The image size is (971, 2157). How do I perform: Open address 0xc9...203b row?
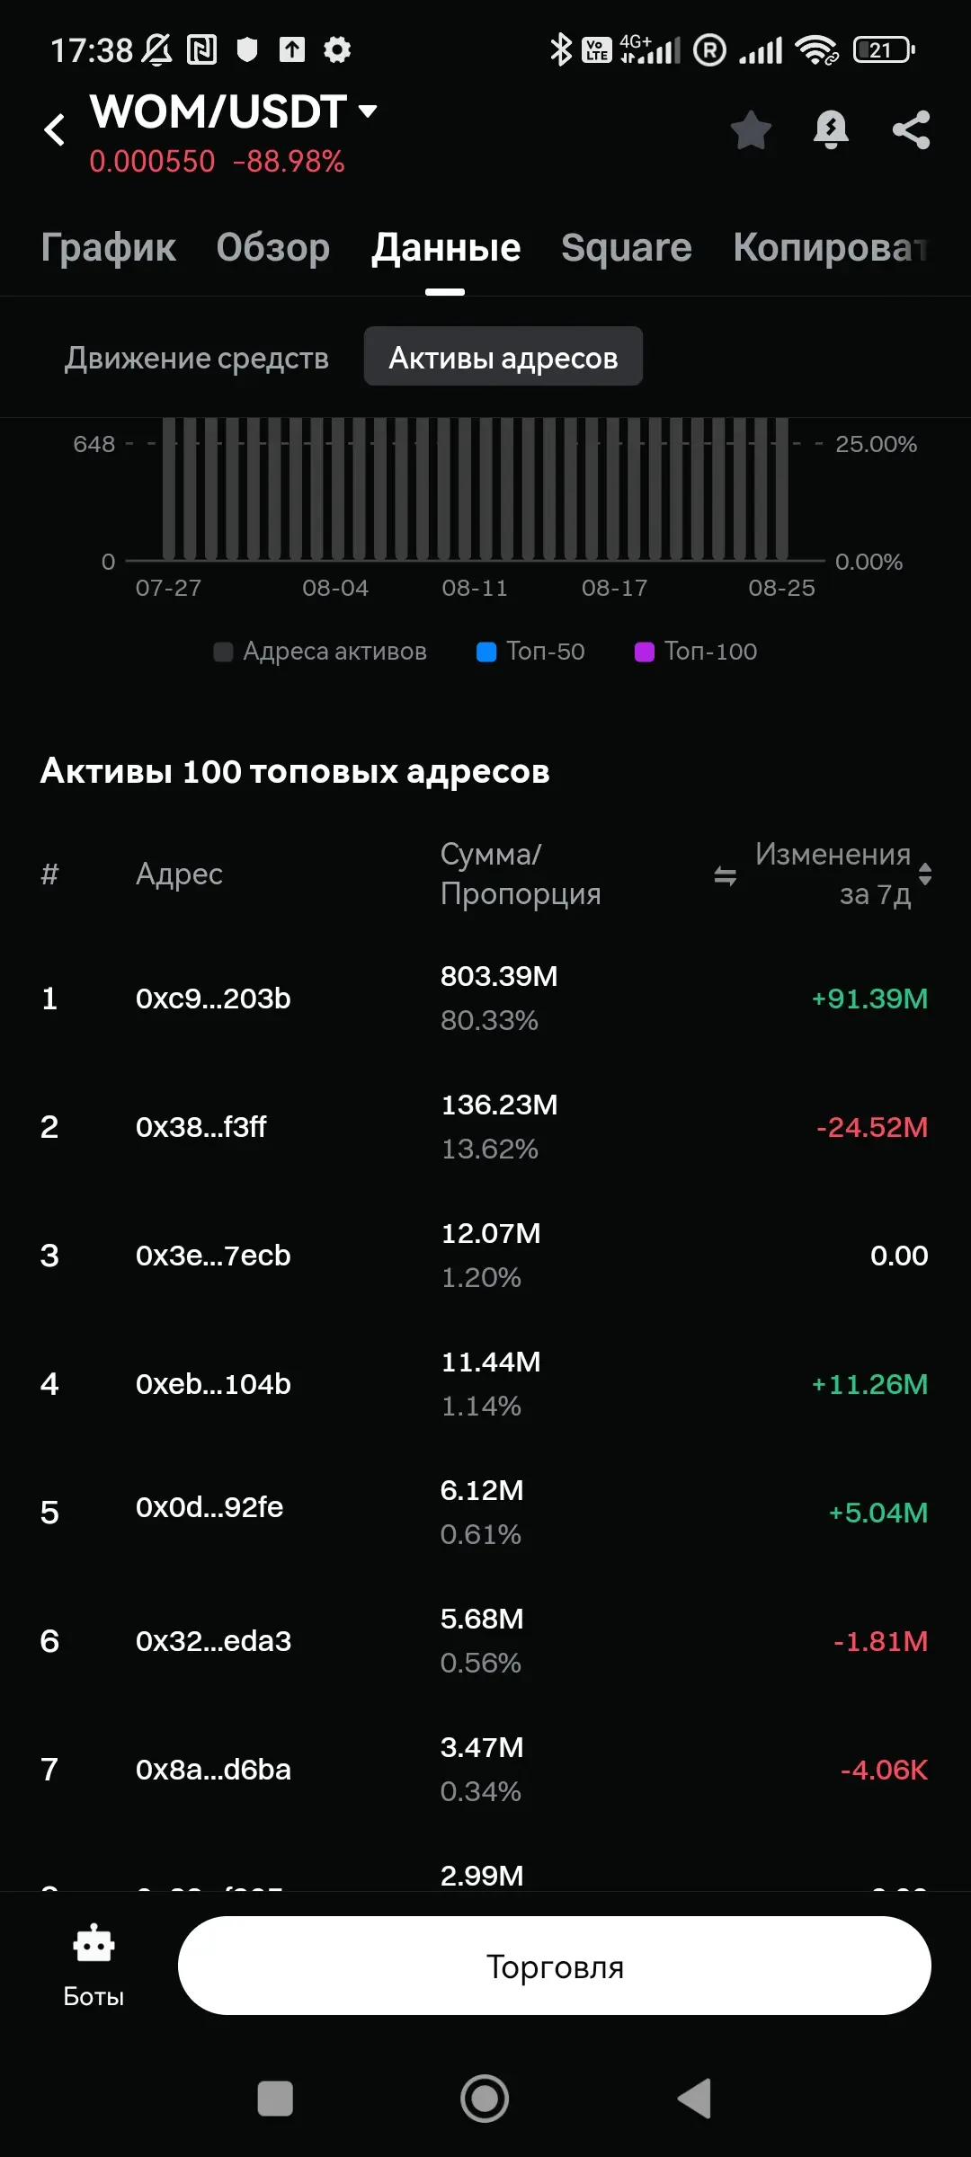pos(485,999)
